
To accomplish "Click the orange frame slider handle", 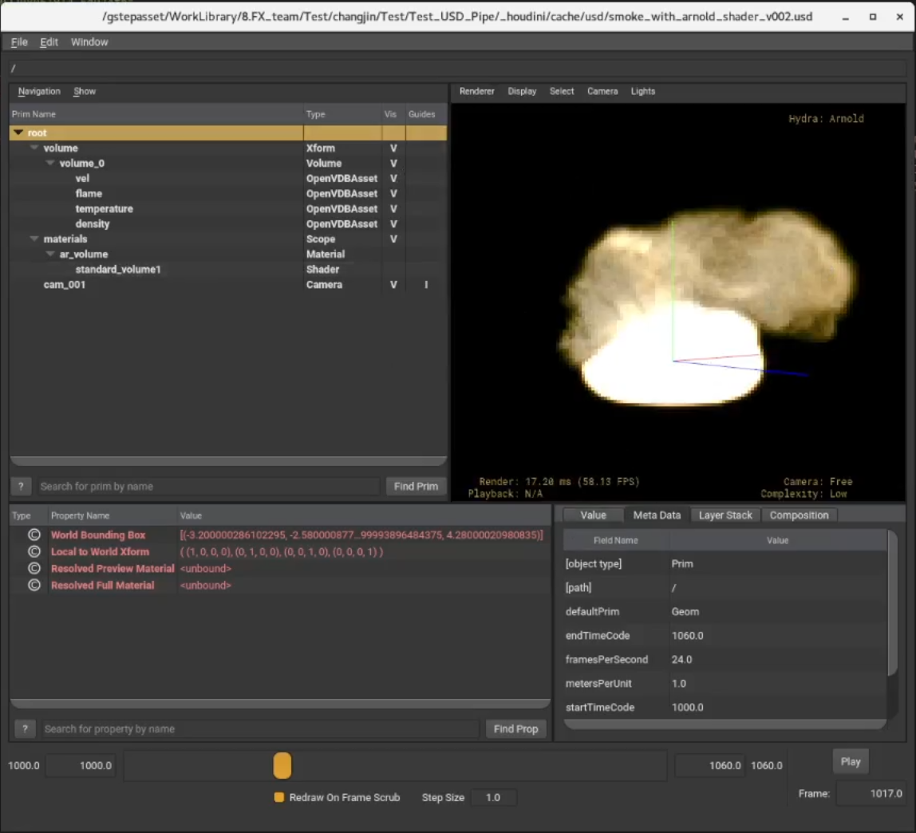I will 282,765.
